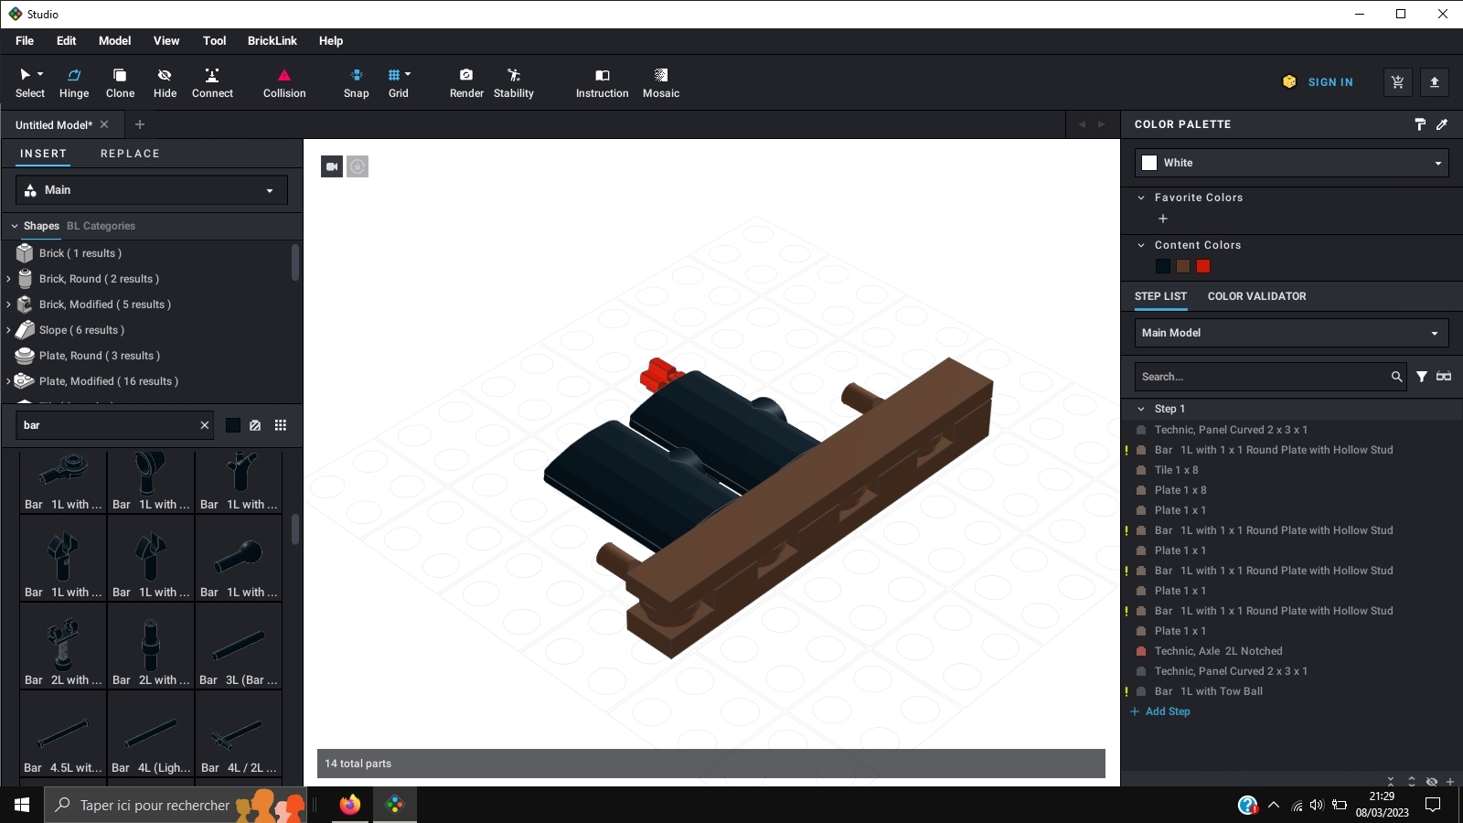
Task: Click the upload button next to cart
Action: [x=1435, y=82]
